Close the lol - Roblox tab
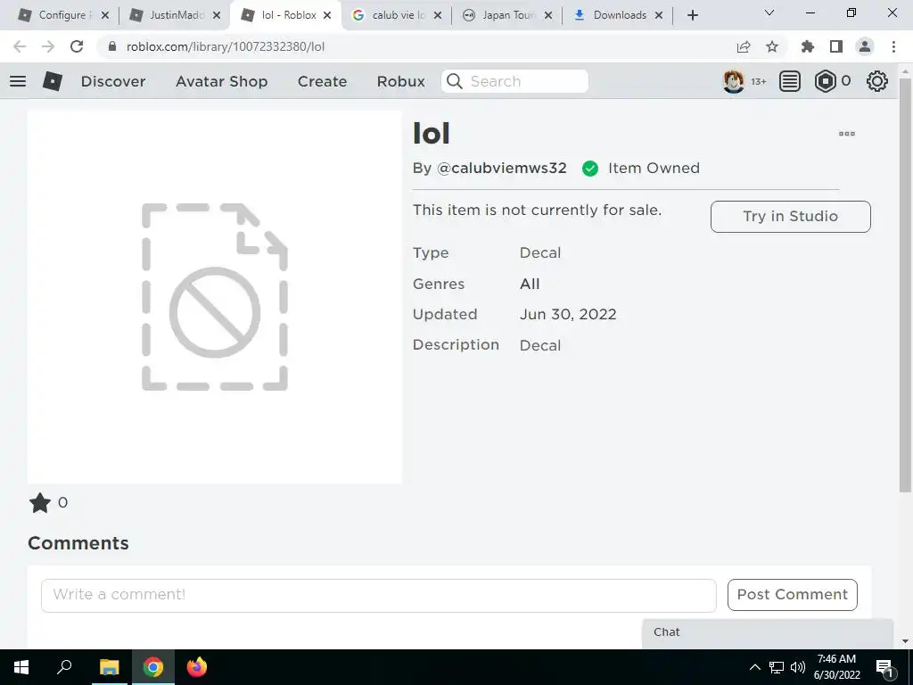Image resolution: width=913 pixels, height=685 pixels. 327,15
